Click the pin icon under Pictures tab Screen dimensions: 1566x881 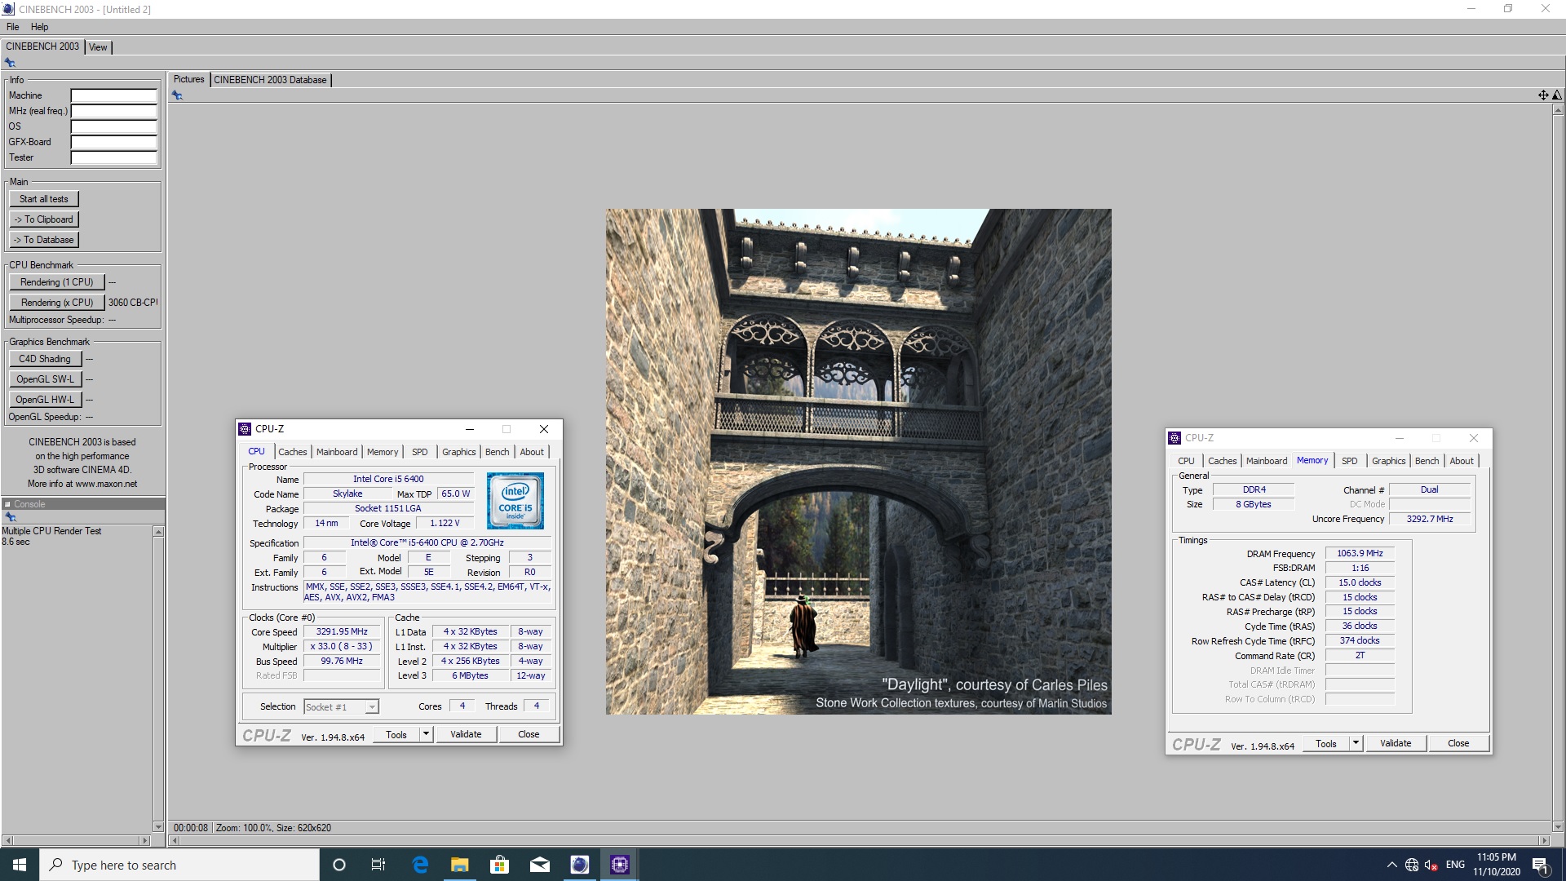coord(177,95)
